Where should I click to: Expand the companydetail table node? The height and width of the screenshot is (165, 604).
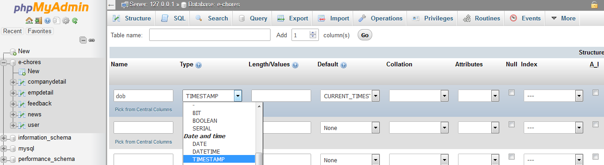click(13, 82)
